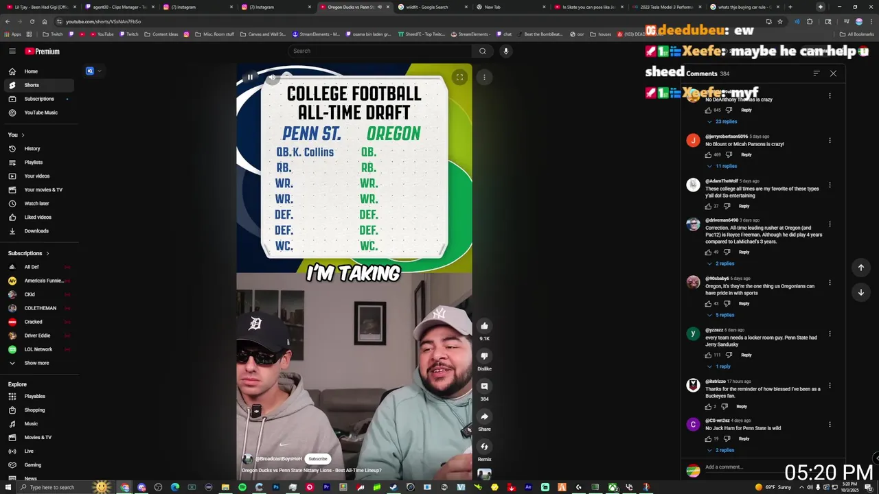The width and height of the screenshot is (879, 494).
Task: Remix this Short
Action: click(484, 447)
